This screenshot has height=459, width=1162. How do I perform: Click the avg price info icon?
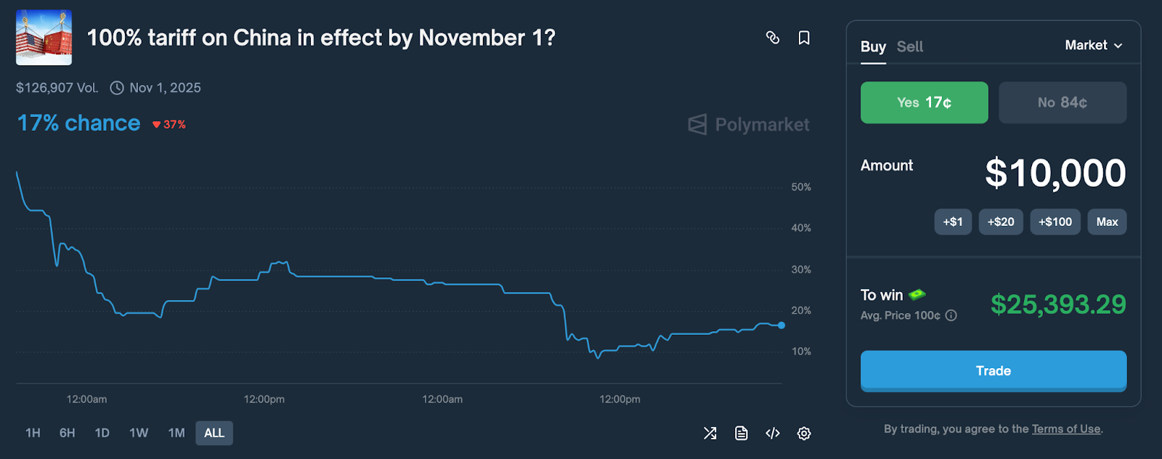[951, 316]
